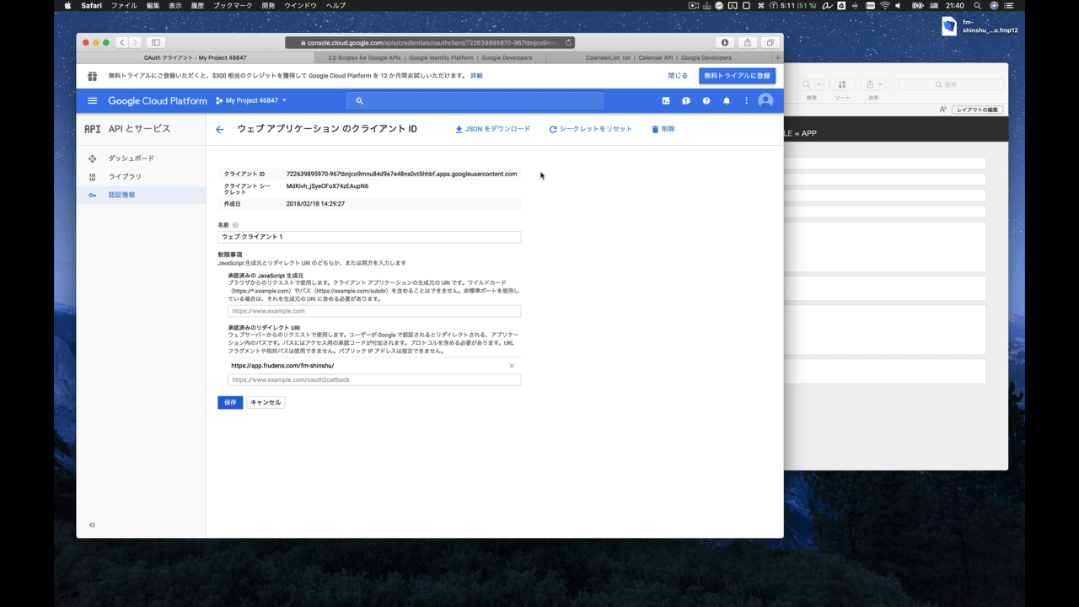Open the 表示 menu
Screen dimensions: 1079x607
click(175, 6)
